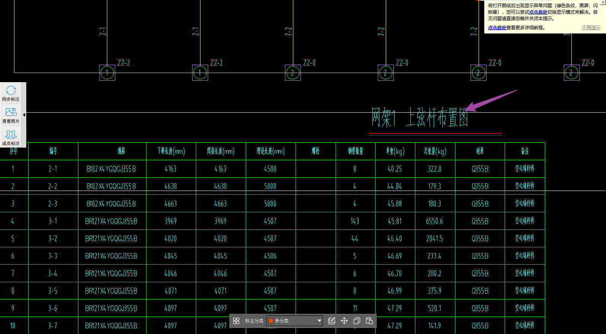Click the 总重量(kg) column header

pos(435,151)
